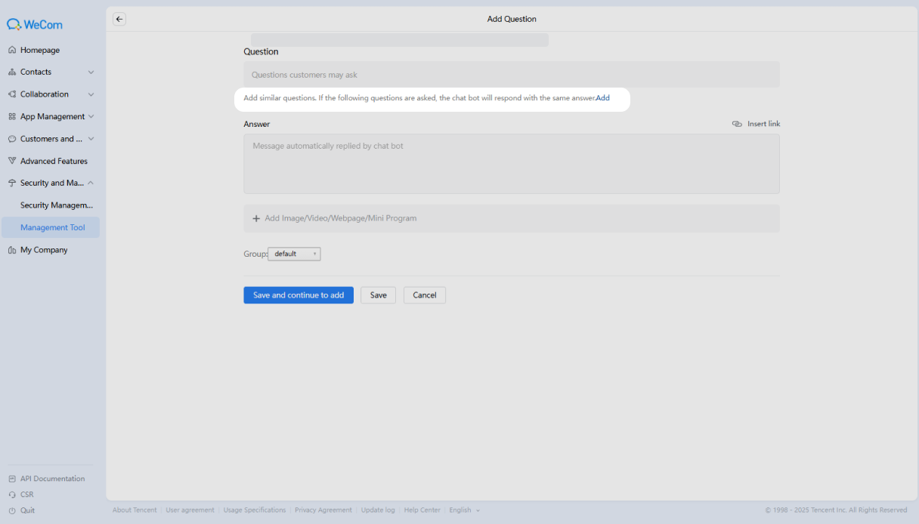Click the Security umbrella icon
The width and height of the screenshot is (919, 524).
pos(12,183)
